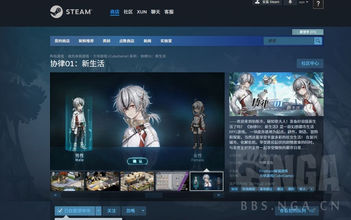Screen dimensions: 351x220
Task: Open the 所有游戏 breadcrumb link
Action: [x=57, y=56]
